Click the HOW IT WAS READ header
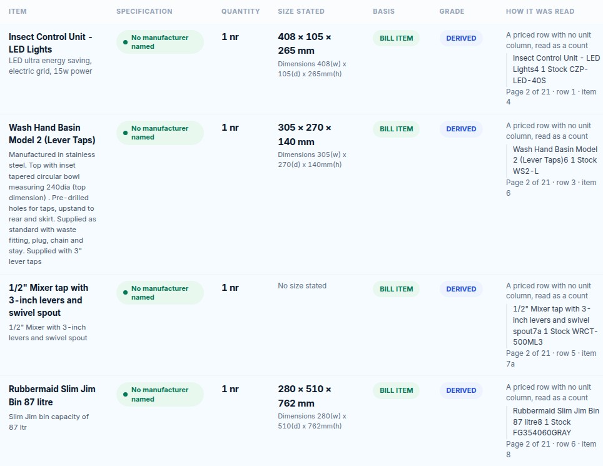 click(540, 11)
